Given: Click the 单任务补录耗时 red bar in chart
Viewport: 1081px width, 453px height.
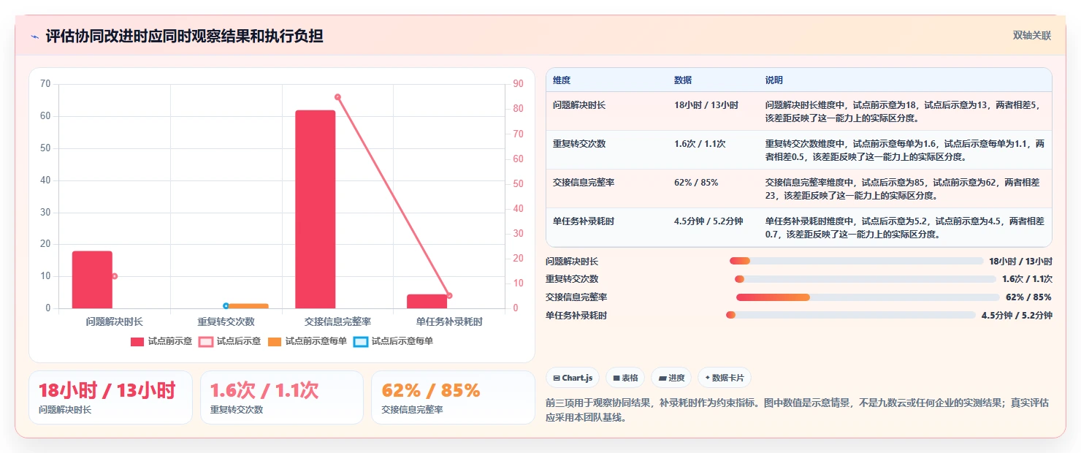Looking at the screenshot, I should pos(427,301).
